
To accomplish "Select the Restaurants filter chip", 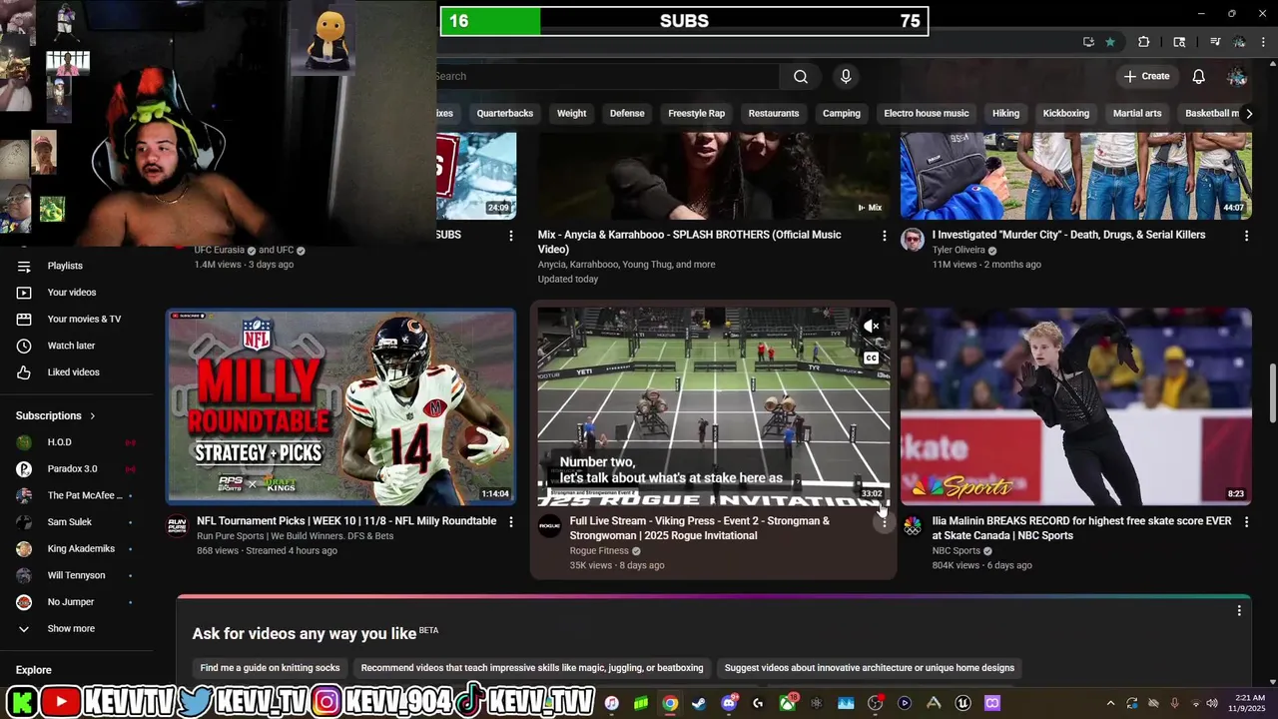I will [x=774, y=113].
